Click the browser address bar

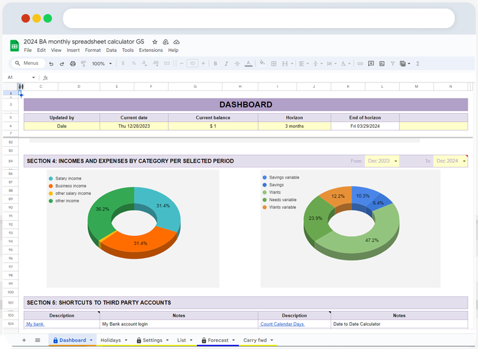(259, 18)
